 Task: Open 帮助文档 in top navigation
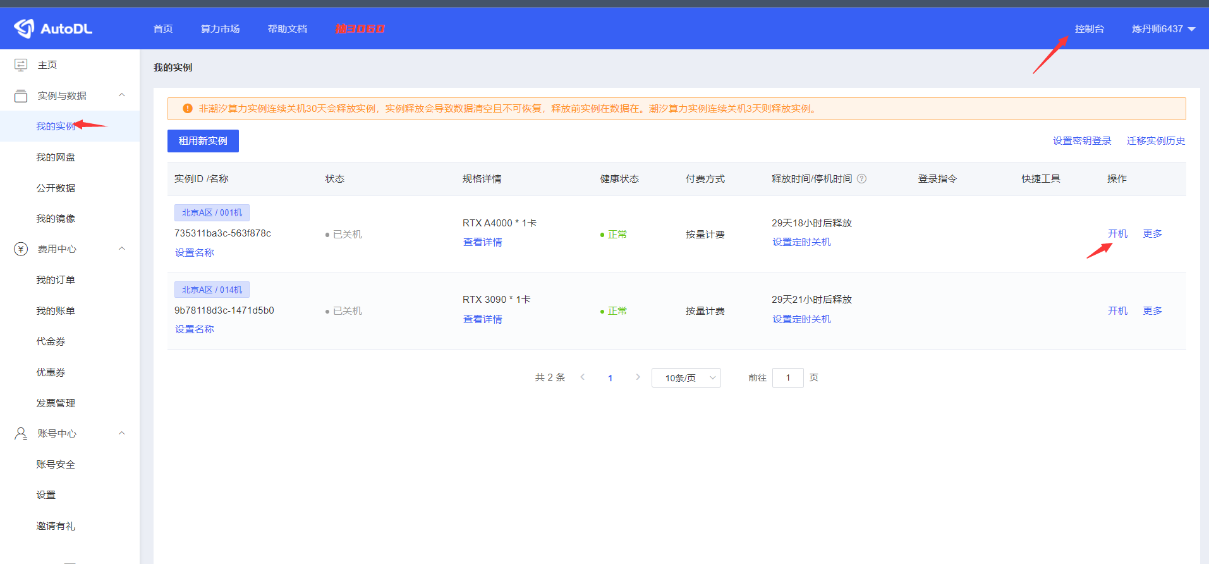click(287, 29)
